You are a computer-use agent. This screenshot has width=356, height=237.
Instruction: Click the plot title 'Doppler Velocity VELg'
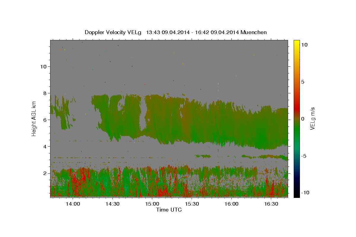pyautogui.click(x=113, y=32)
